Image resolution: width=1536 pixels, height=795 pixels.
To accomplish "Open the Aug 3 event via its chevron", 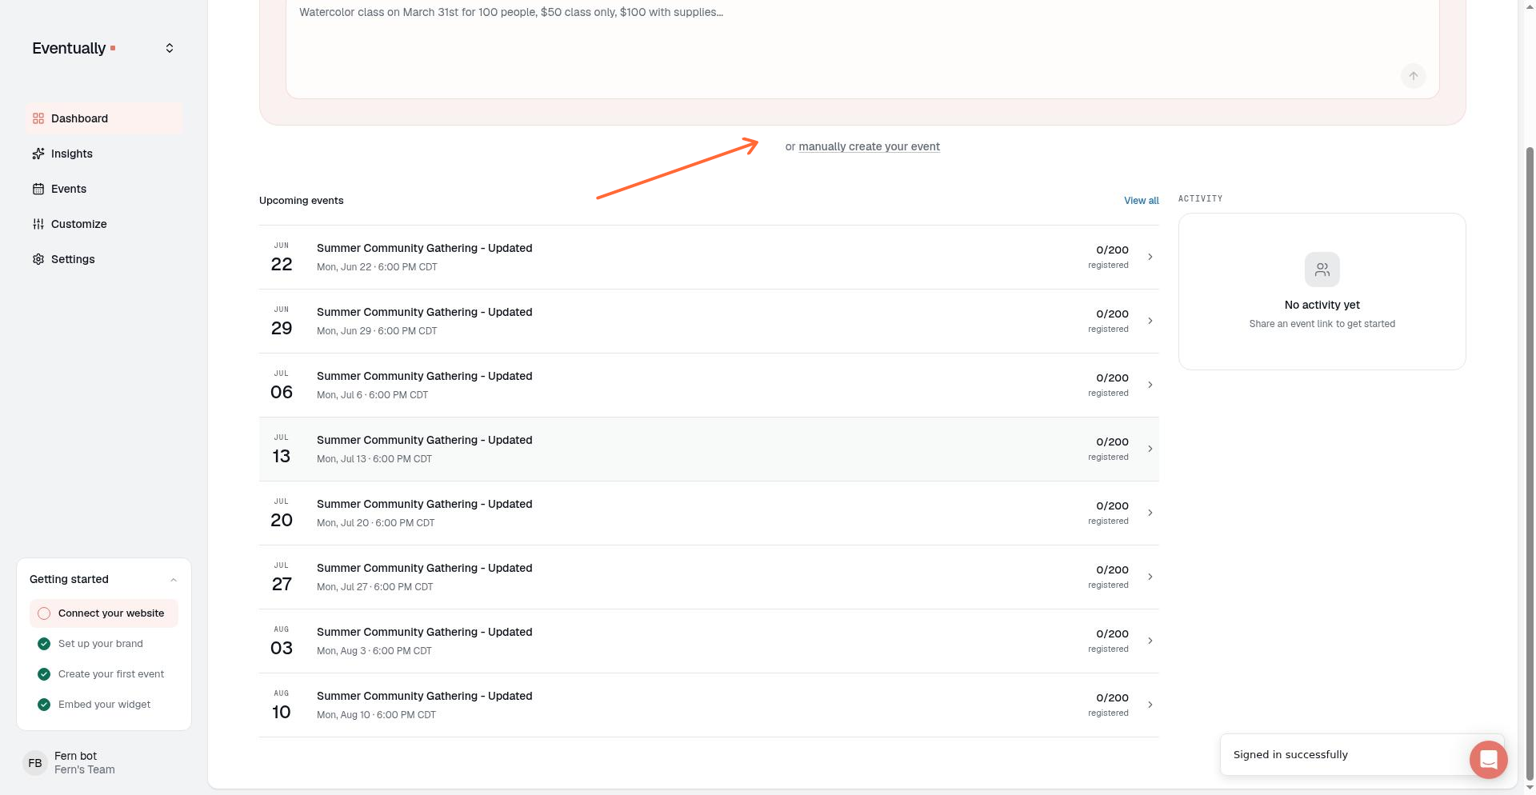I will coord(1150,641).
